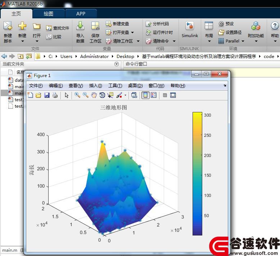This screenshot has height=256, width=280.
Task: Click the 打开 folder icon
Action: click(x=37, y=26)
